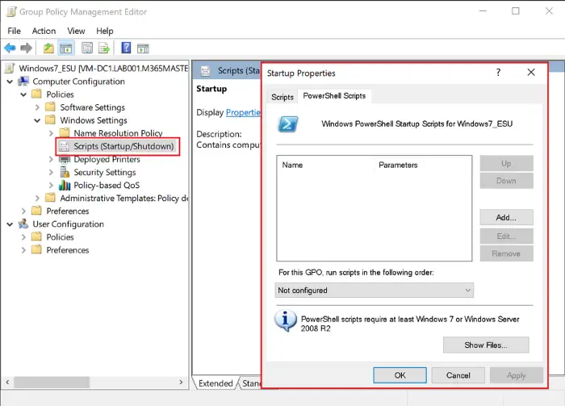This screenshot has width=565, height=406.
Task: Expand the Administrative Templates node
Action: pyautogui.click(x=37, y=198)
